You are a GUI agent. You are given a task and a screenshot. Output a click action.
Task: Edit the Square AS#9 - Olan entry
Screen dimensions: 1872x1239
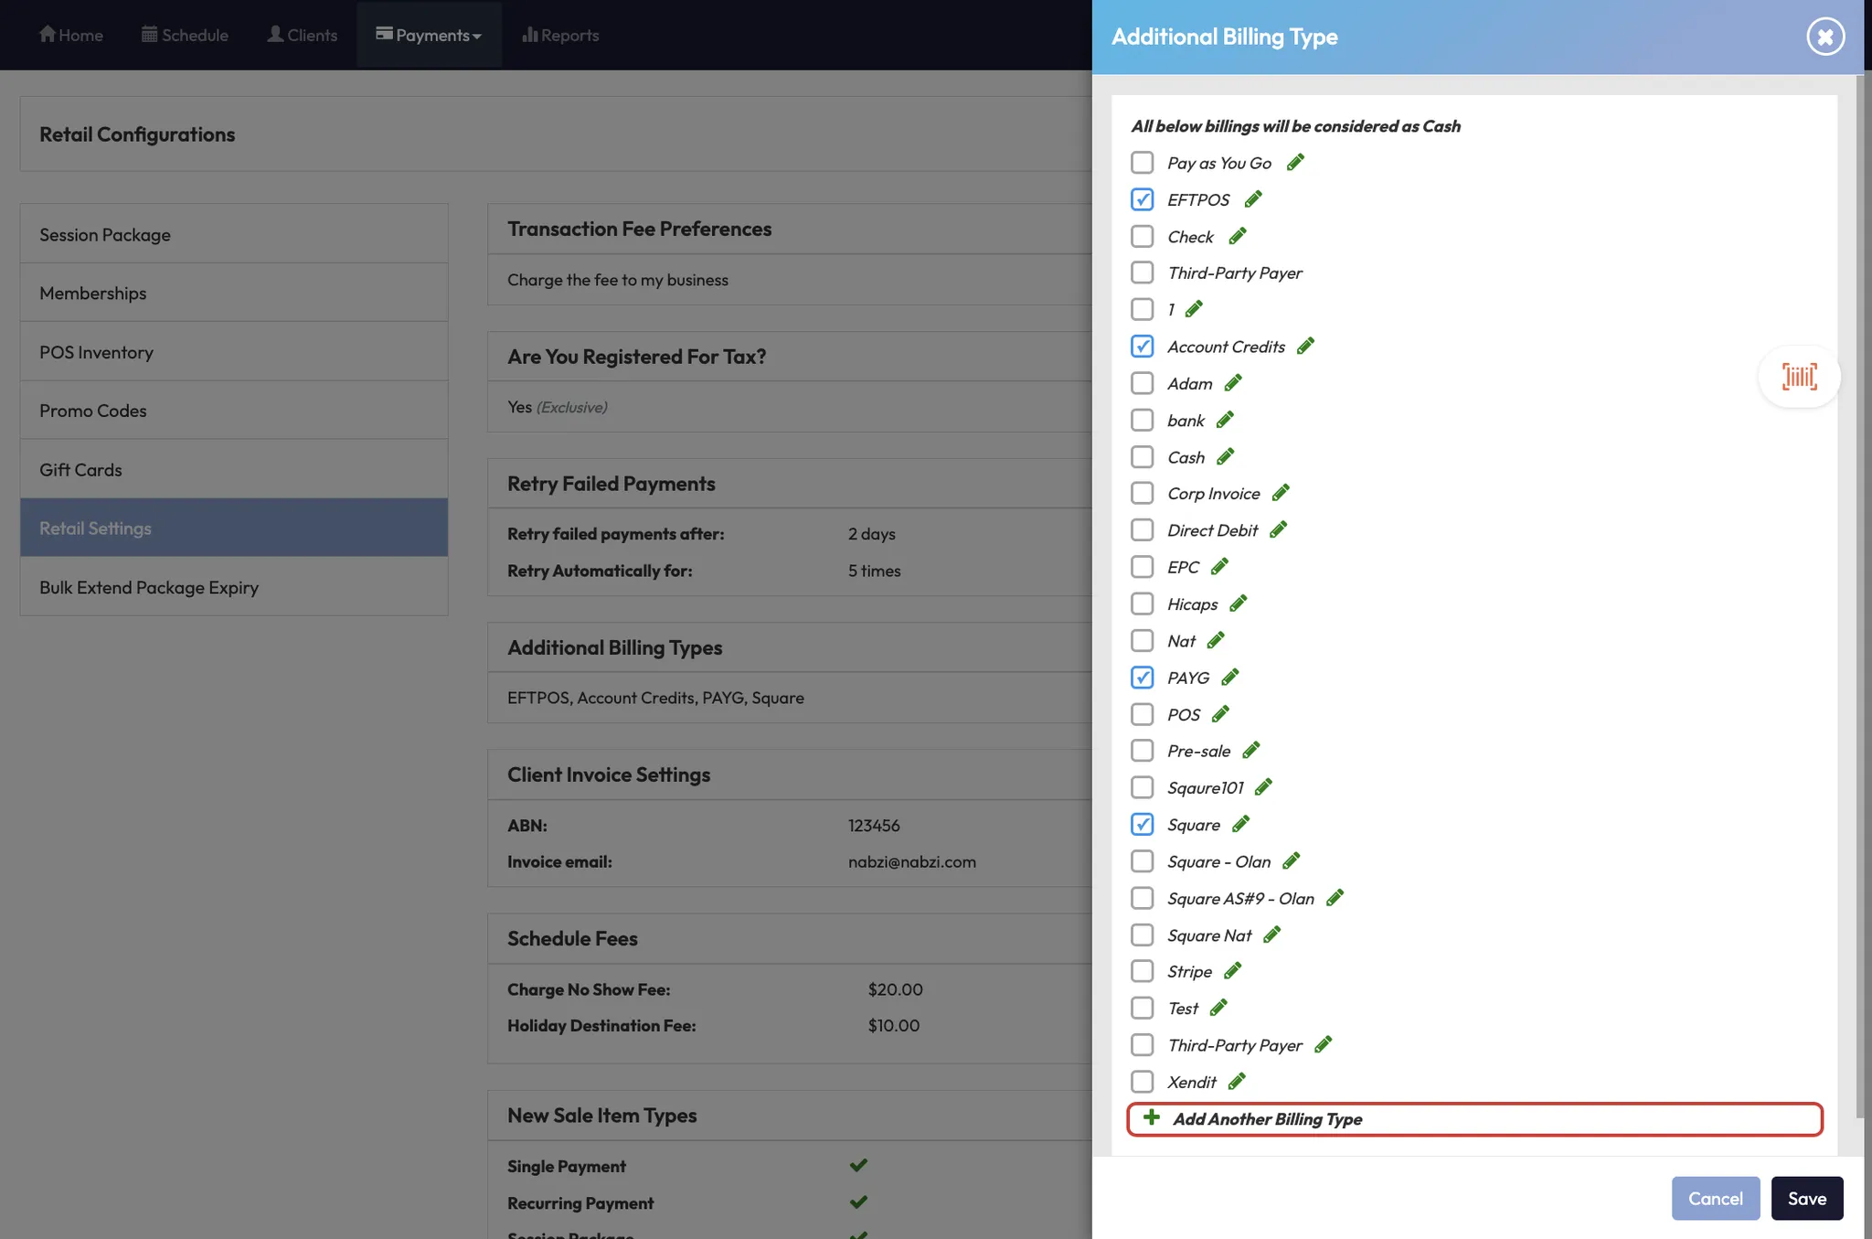point(1335,898)
